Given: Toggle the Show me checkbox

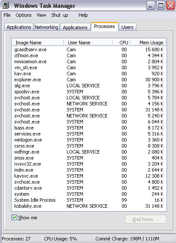Looking at the screenshot, I should [14, 218].
